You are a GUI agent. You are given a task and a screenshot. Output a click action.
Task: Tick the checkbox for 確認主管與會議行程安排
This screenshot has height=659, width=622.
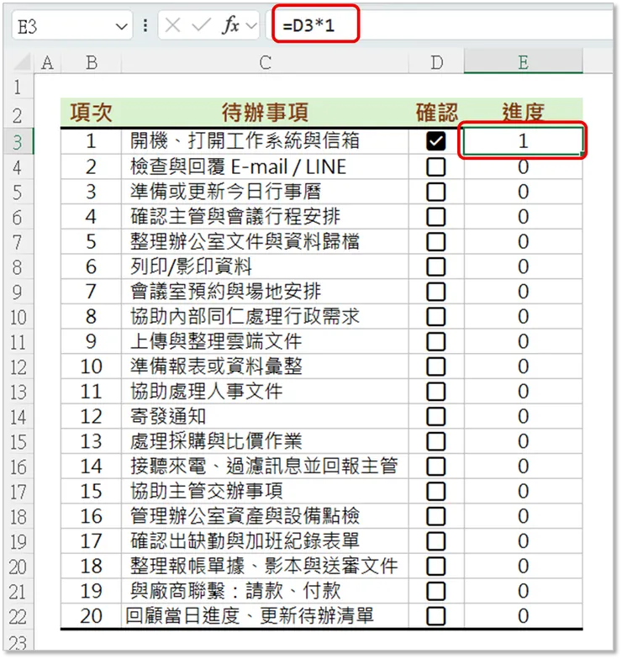(435, 217)
